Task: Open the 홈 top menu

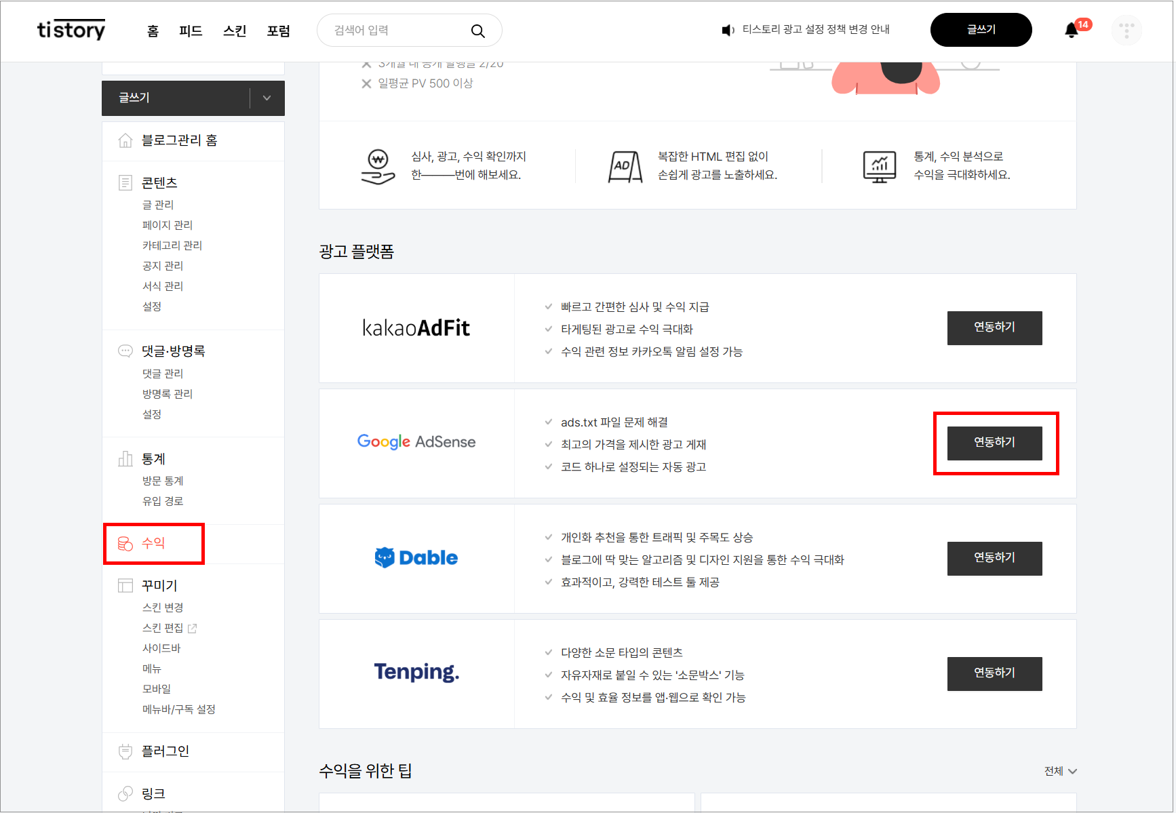Action: [x=153, y=31]
